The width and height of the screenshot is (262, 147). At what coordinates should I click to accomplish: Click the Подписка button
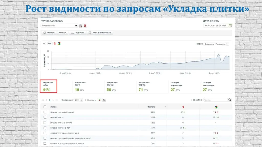78,33
